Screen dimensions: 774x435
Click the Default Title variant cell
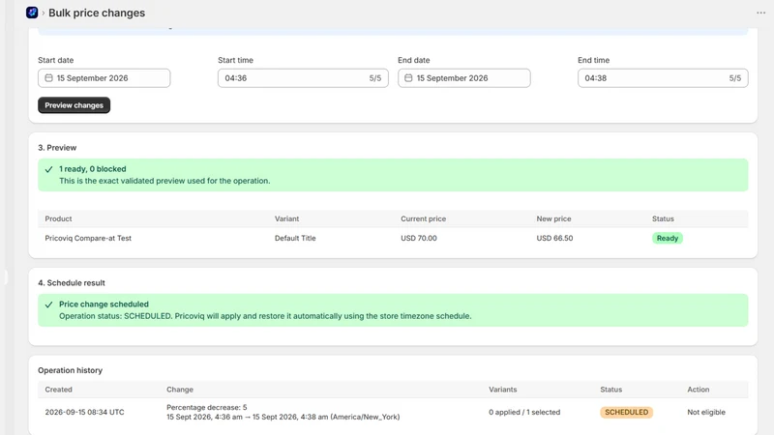[x=295, y=238]
